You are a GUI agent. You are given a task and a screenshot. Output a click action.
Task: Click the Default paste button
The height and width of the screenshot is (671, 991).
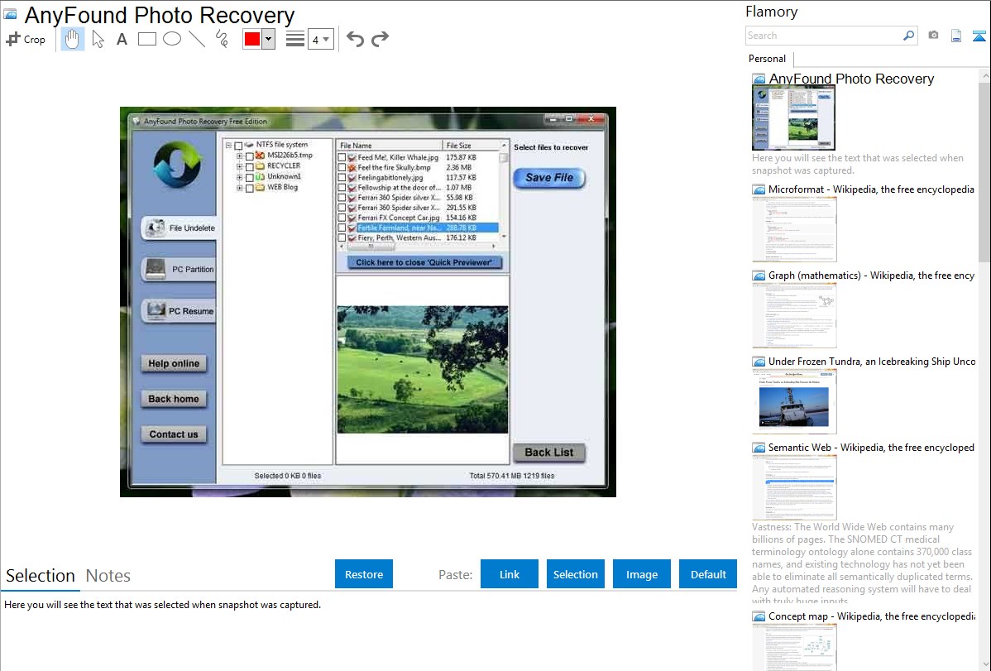[708, 574]
